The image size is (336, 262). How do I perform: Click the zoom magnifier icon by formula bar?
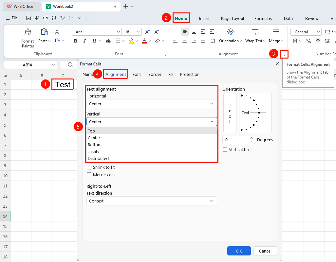70,65
